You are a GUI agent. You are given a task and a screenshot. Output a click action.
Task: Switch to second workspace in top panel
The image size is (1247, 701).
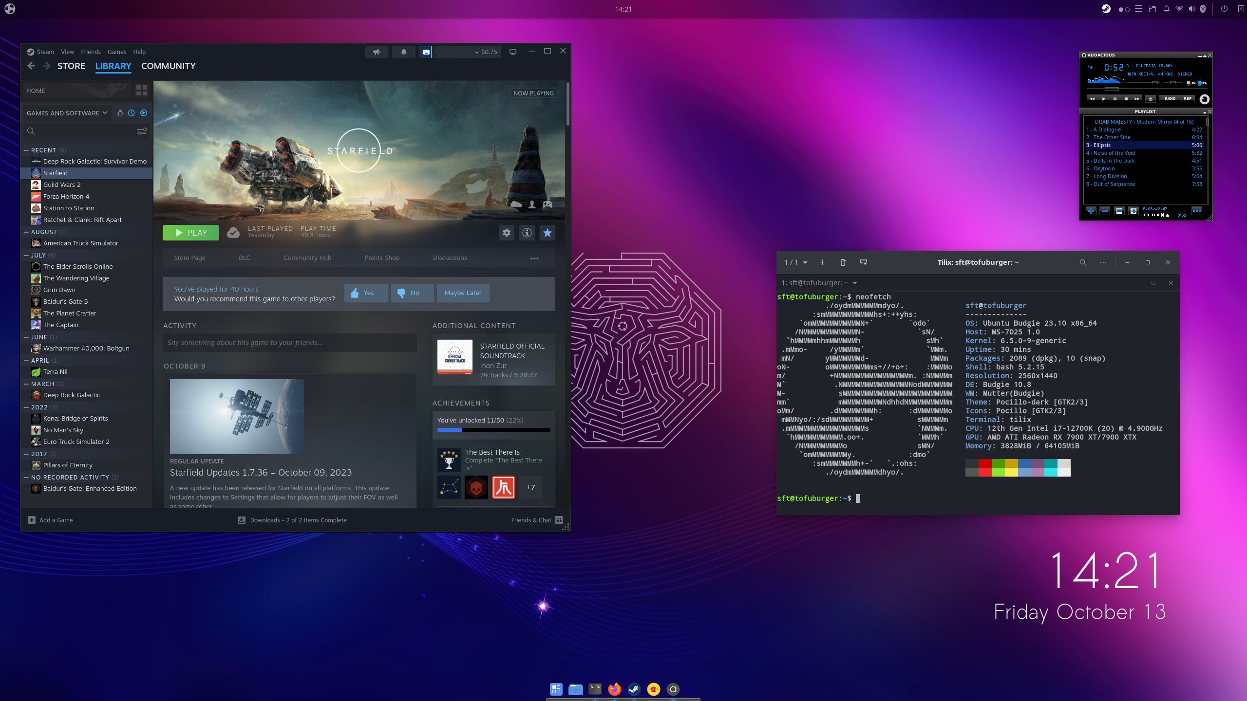[x=1127, y=9]
